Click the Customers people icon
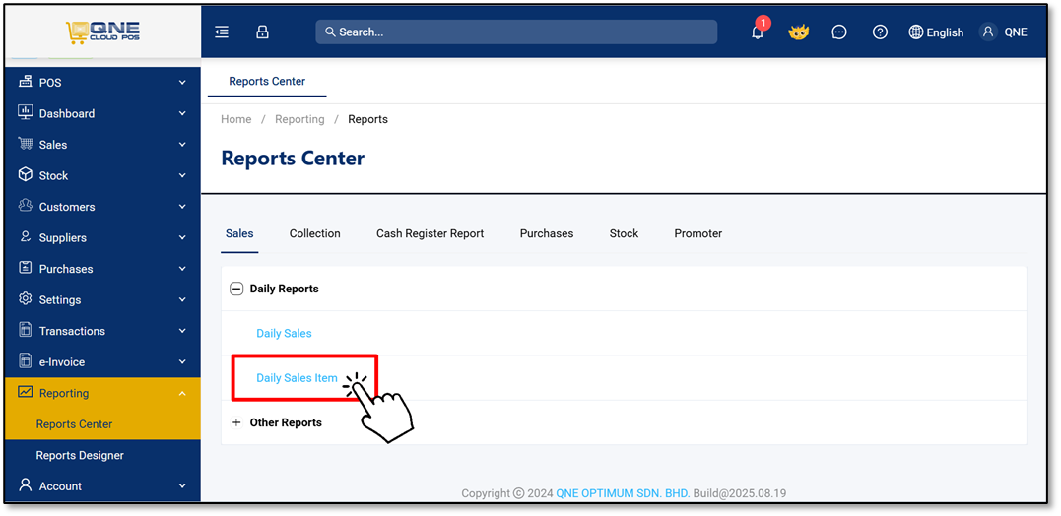The height and width of the screenshot is (516, 1061). pos(25,206)
